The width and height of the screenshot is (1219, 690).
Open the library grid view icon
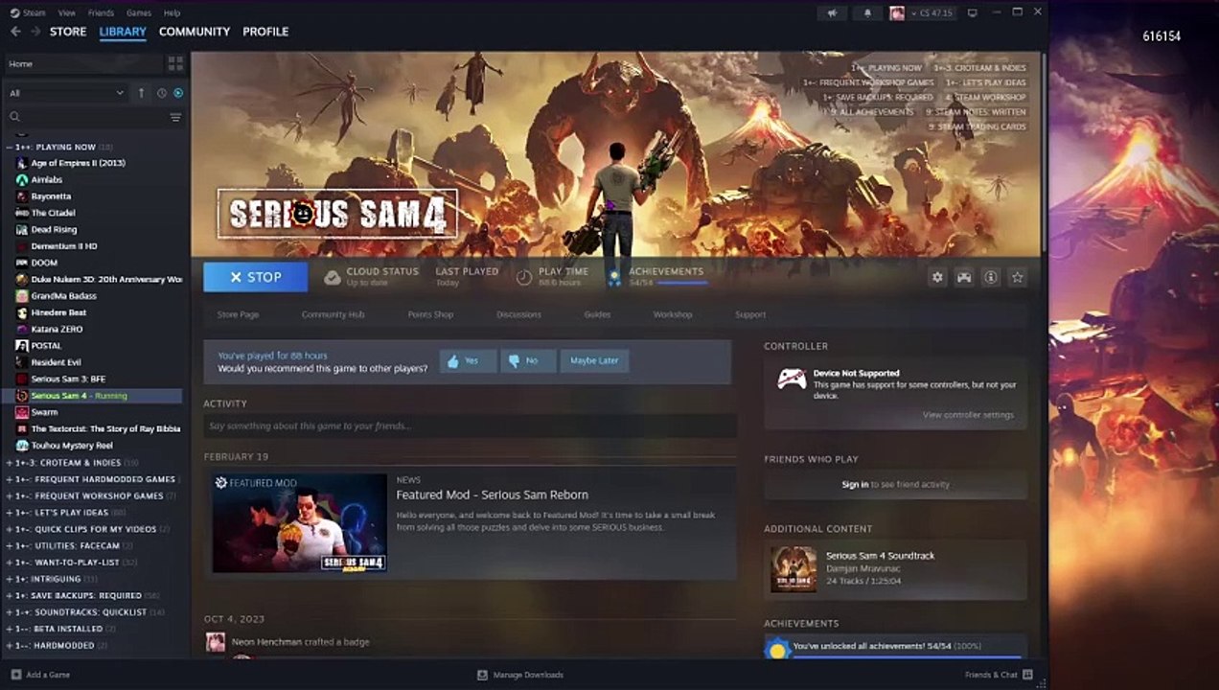pos(175,63)
